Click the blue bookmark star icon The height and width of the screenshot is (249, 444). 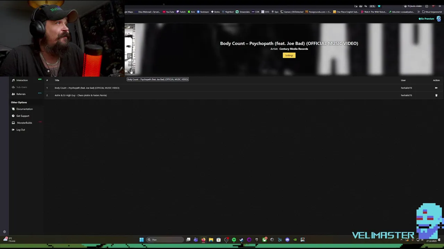(x=379, y=6)
